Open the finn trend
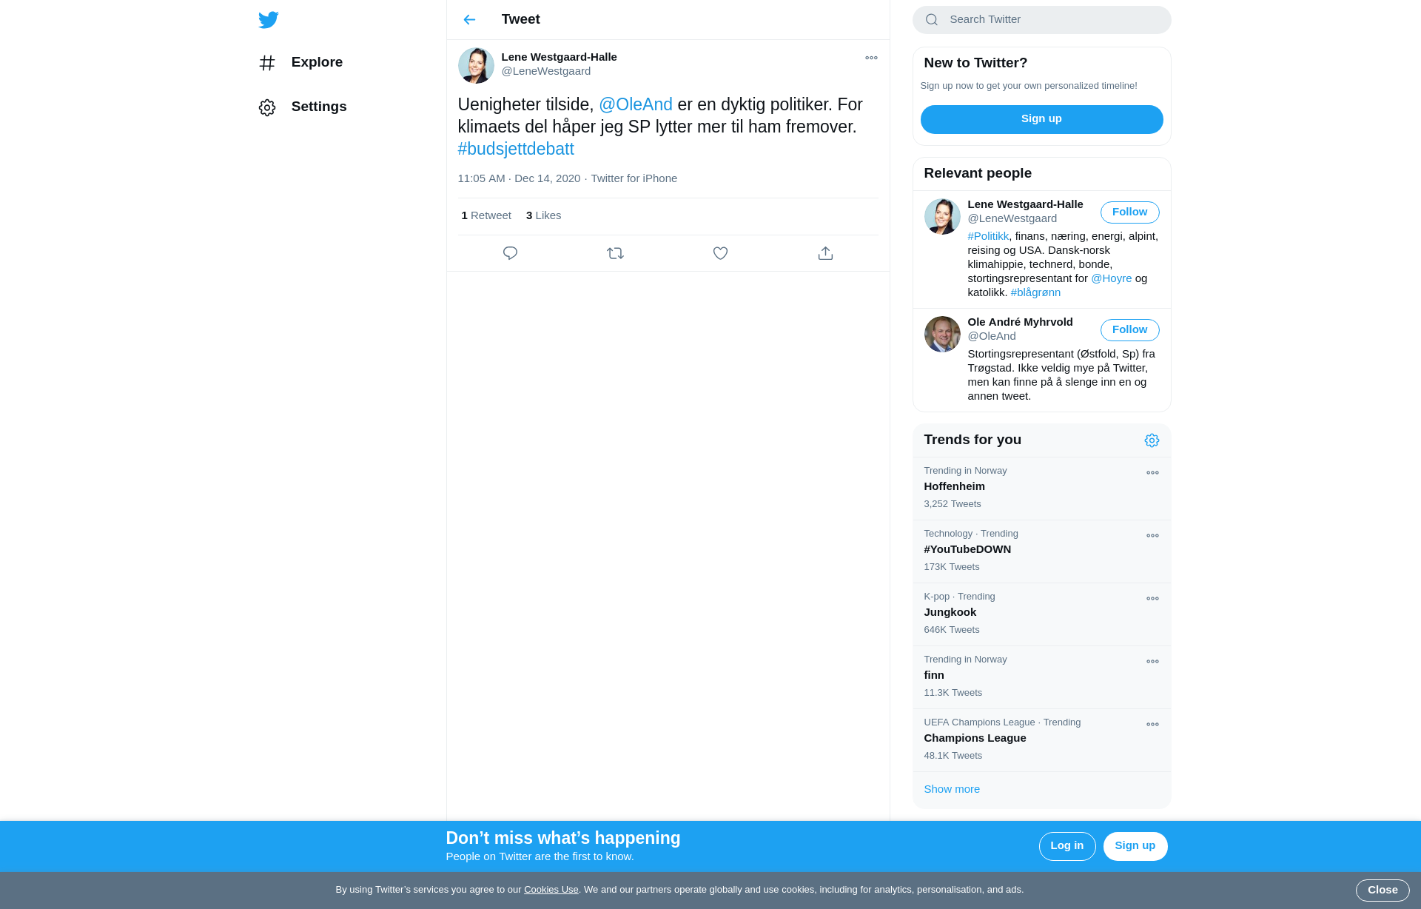1421x909 pixels. point(1041,677)
